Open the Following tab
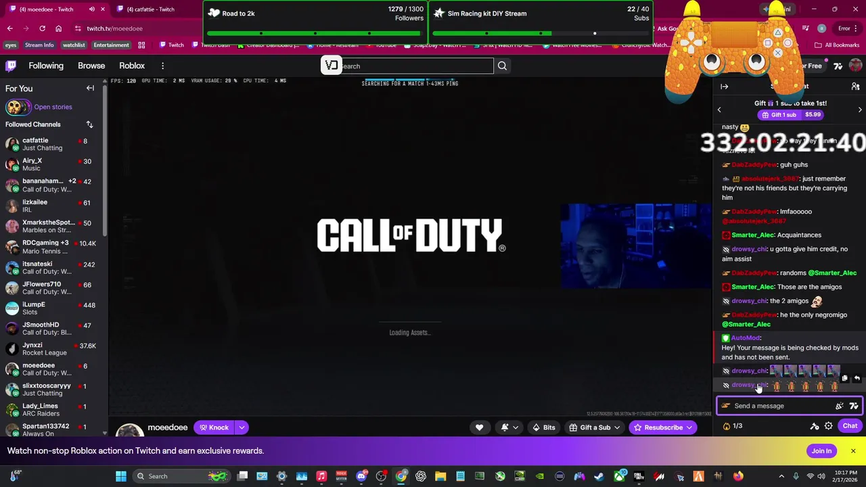The height and width of the screenshot is (487, 866). [x=46, y=66]
